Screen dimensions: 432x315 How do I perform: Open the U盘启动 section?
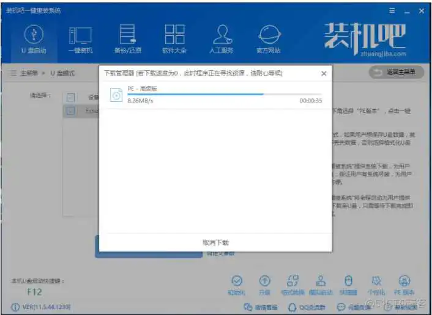[34, 39]
